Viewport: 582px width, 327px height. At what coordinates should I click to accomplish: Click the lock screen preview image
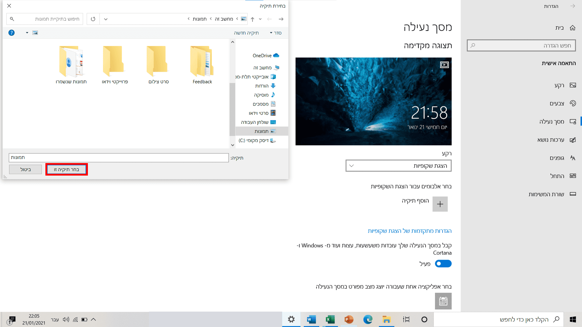click(x=373, y=101)
